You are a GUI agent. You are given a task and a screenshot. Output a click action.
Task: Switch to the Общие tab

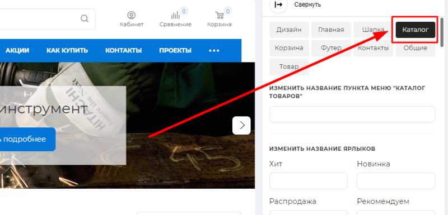pyautogui.click(x=416, y=48)
